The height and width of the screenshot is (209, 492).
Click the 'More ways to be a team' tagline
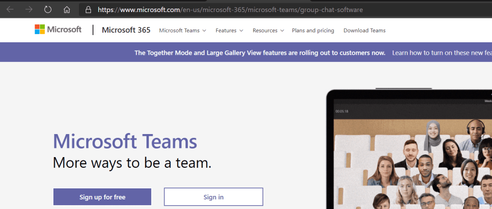[132, 162]
